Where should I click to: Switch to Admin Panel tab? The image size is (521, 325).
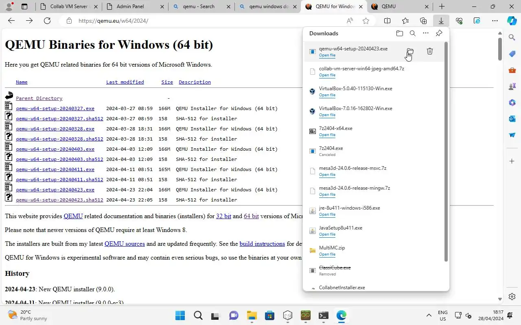pyautogui.click(x=134, y=6)
